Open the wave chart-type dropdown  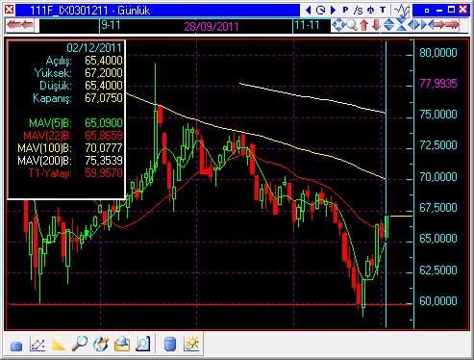pos(402,11)
